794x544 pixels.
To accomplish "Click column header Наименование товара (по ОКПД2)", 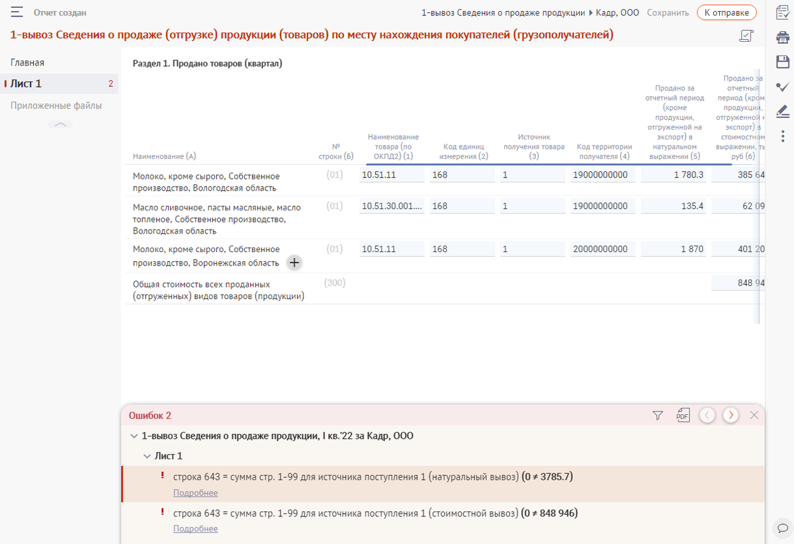I will (394, 146).
